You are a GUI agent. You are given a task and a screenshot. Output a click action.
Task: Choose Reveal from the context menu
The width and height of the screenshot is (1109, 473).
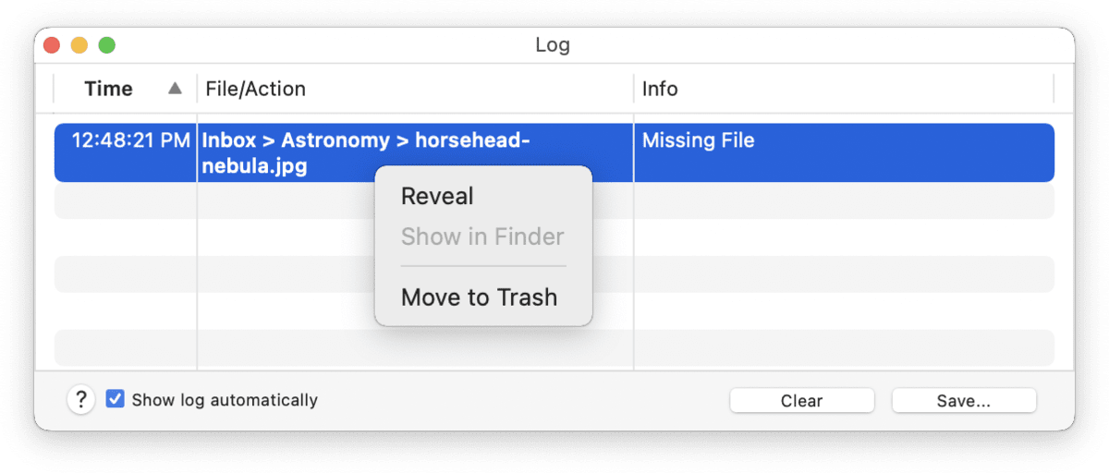click(437, 196)
